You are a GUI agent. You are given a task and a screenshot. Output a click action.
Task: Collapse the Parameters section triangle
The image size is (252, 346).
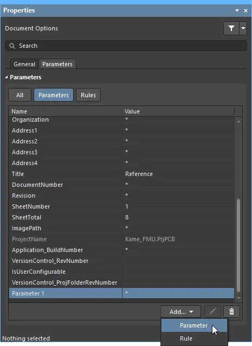[x=7, y=77]
